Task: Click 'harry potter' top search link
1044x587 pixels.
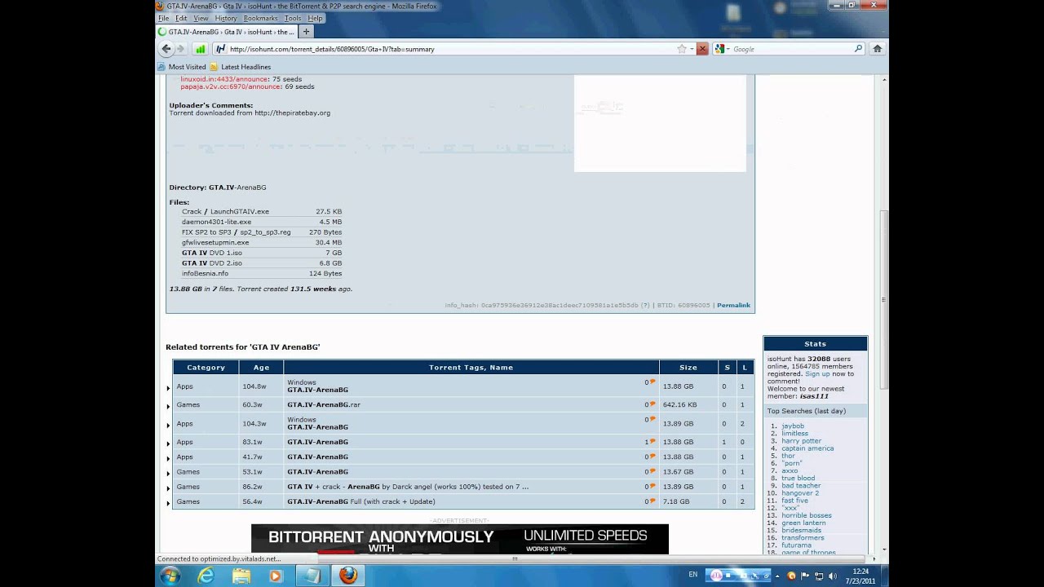Action: click(802, 441)
